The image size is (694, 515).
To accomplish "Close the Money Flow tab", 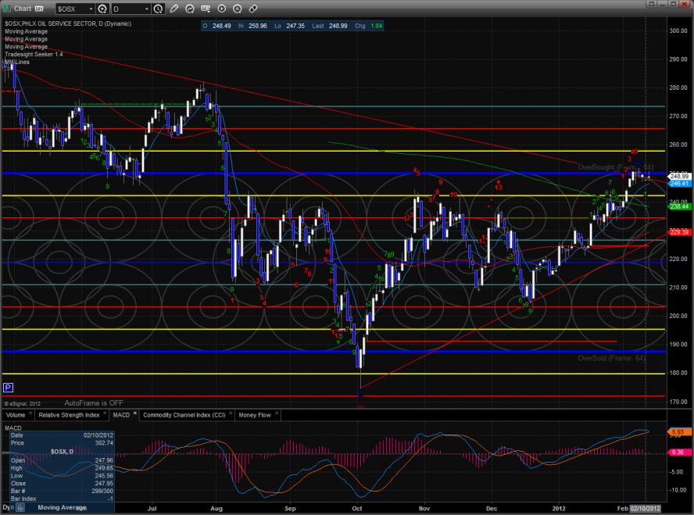I will point(277,413).
